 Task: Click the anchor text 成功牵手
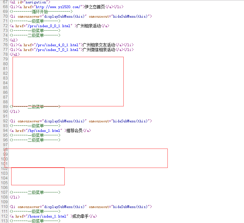[80, 216]
